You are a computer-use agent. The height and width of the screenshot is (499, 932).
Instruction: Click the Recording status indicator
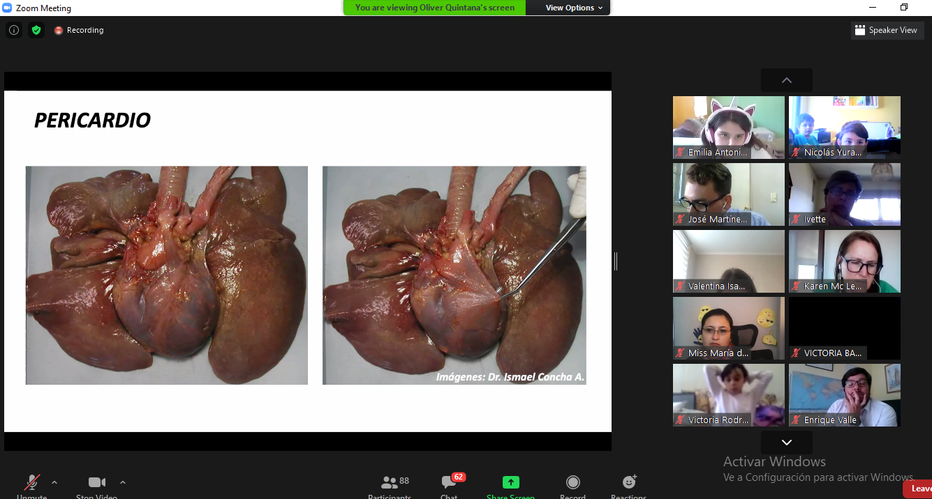(79, 30)
